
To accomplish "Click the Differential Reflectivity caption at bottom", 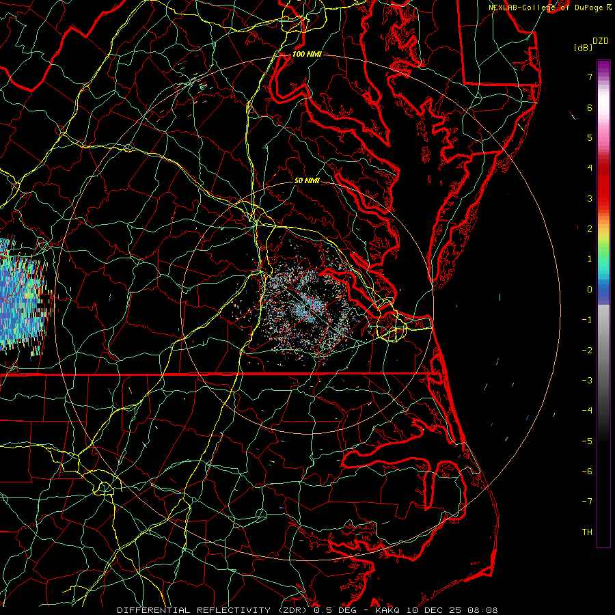I will pyautogui.click(x=307, y=610).
